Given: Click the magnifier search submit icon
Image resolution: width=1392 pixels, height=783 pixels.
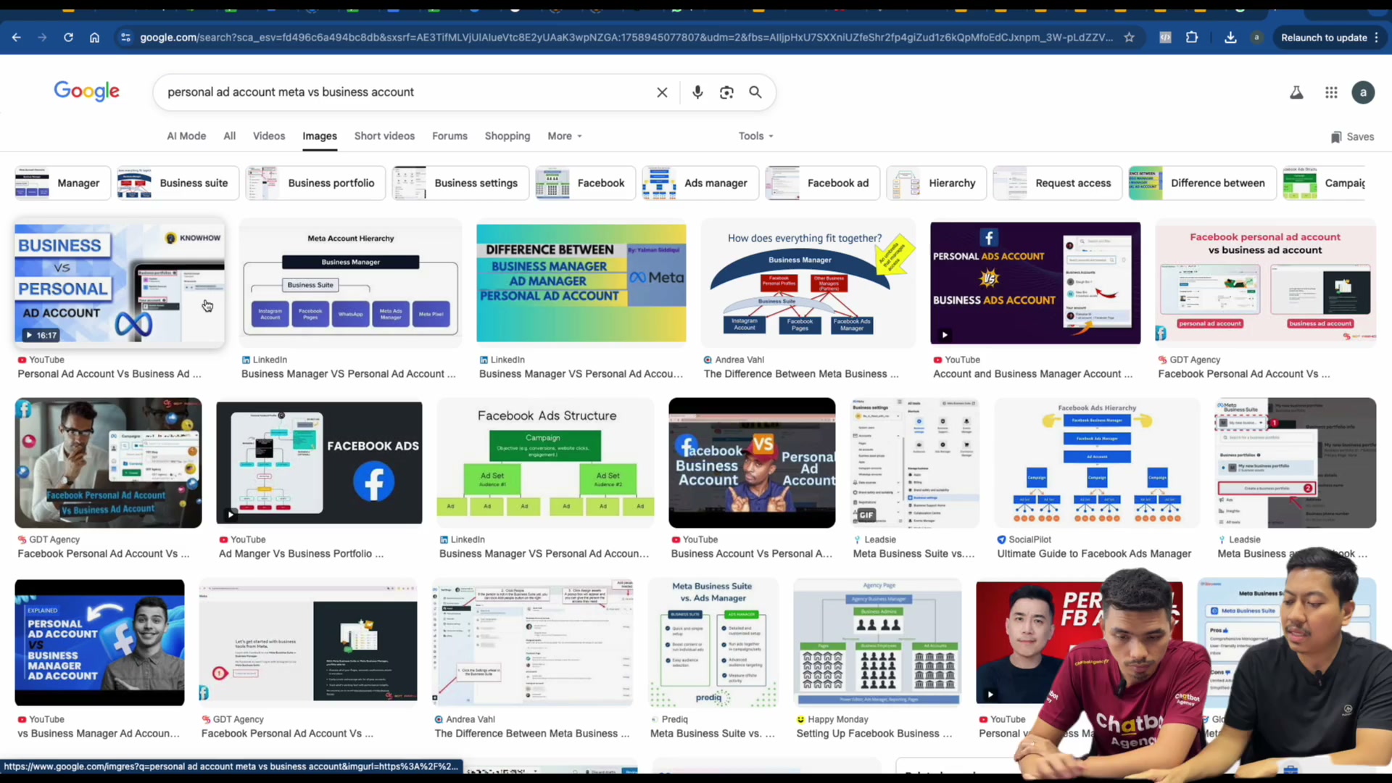Looking at the screenshot, I should [755, 92].
